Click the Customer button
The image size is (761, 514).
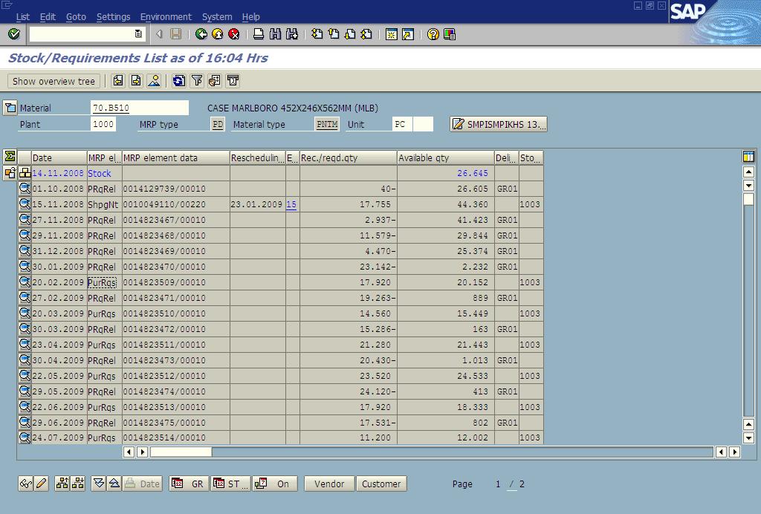[381, 484]
